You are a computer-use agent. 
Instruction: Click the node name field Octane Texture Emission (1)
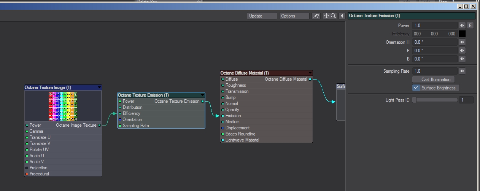(x=412, y=16)
